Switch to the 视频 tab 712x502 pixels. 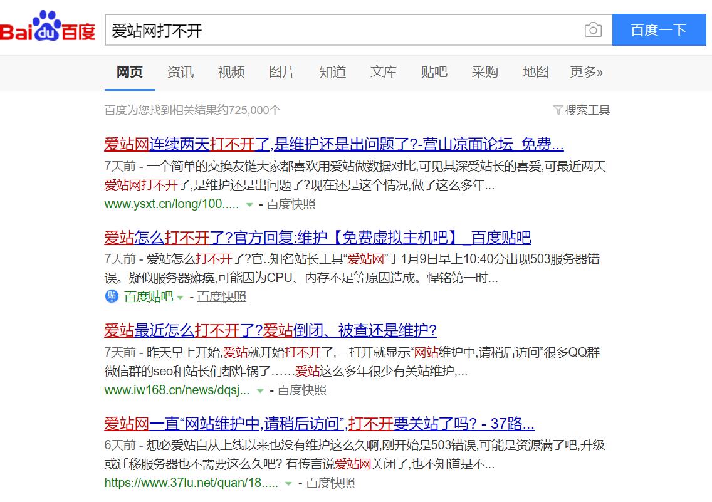[x=231, y=72]
